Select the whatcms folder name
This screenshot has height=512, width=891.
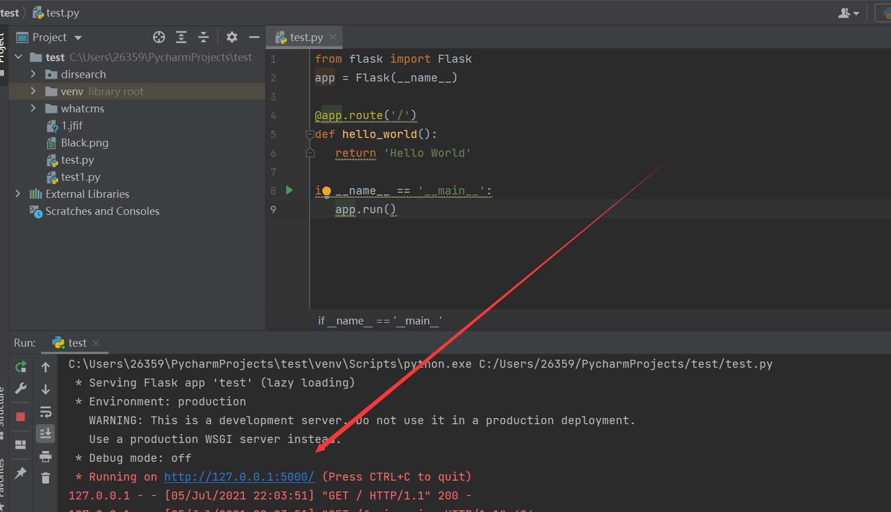click(83, 108)
